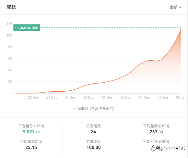This screenshot has width=188, height=158.
Task: Click the curve's peak at 05 Jan
Action: 181,28
